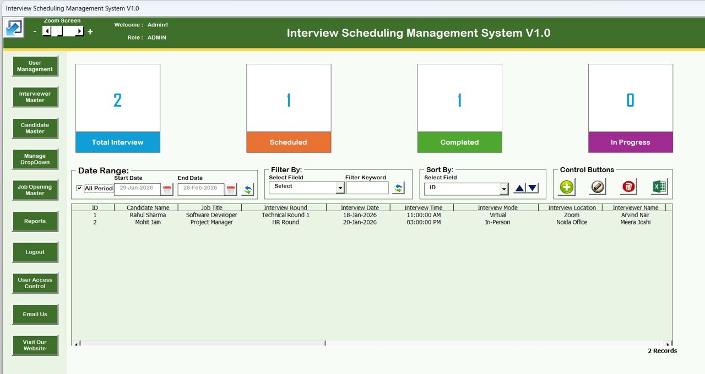Click the Visit Our Website button

[x=35, y=345]
